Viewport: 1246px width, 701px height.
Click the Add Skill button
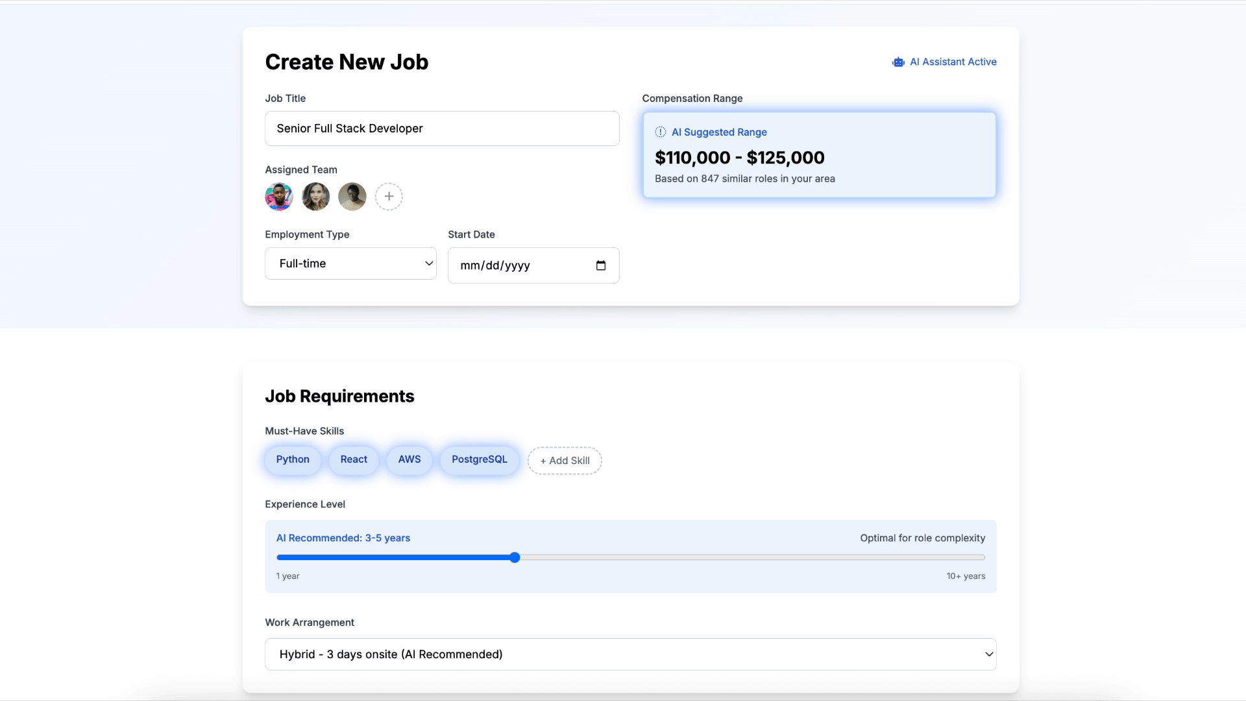[565, 461]
